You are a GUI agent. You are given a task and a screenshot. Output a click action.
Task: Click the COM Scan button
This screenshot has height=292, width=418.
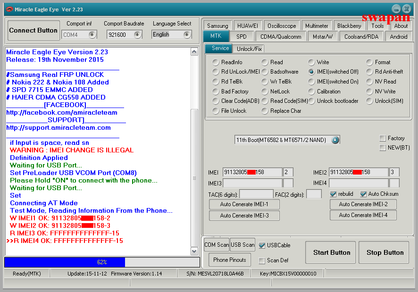(x=217, y=245)
